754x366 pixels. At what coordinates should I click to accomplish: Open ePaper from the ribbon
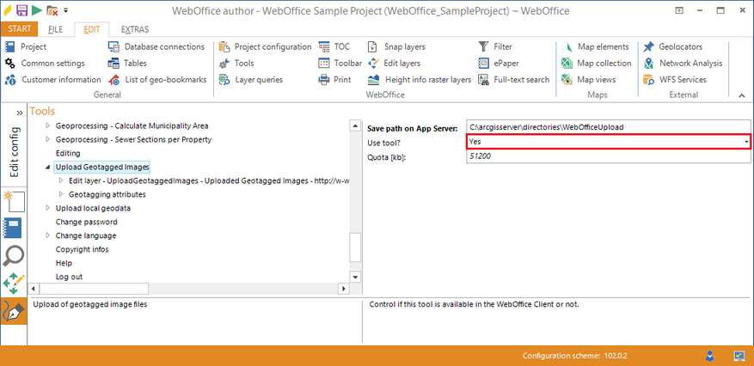click(x=483, y=63)
